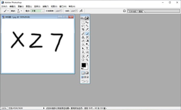This screenshot has height=110, width=181.
Task: Select the Slice tool
Action: (x=87, y=29)
